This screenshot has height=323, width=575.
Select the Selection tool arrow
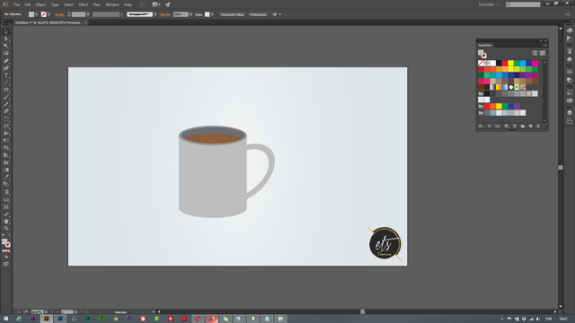pos(6,32)
